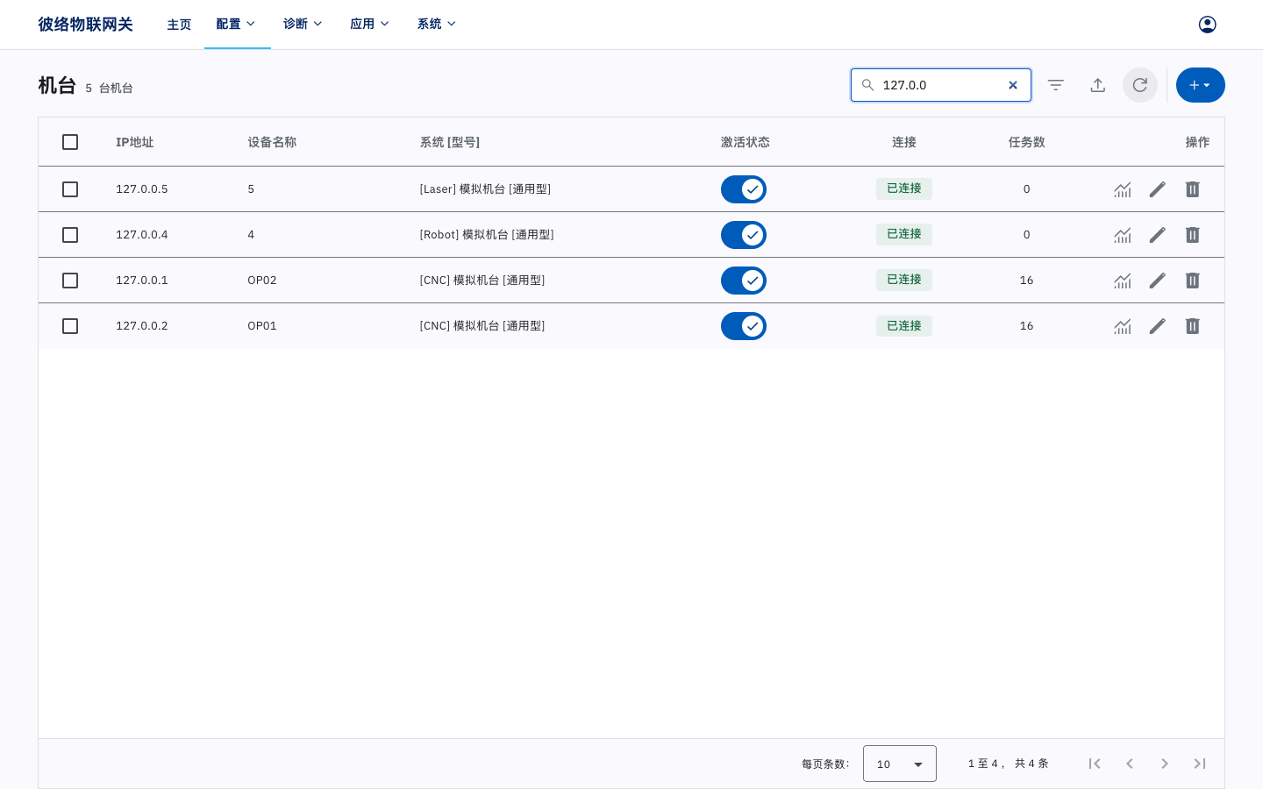
Task: View chart for machine 127.0.0.4
Action: coord(1123,235)
